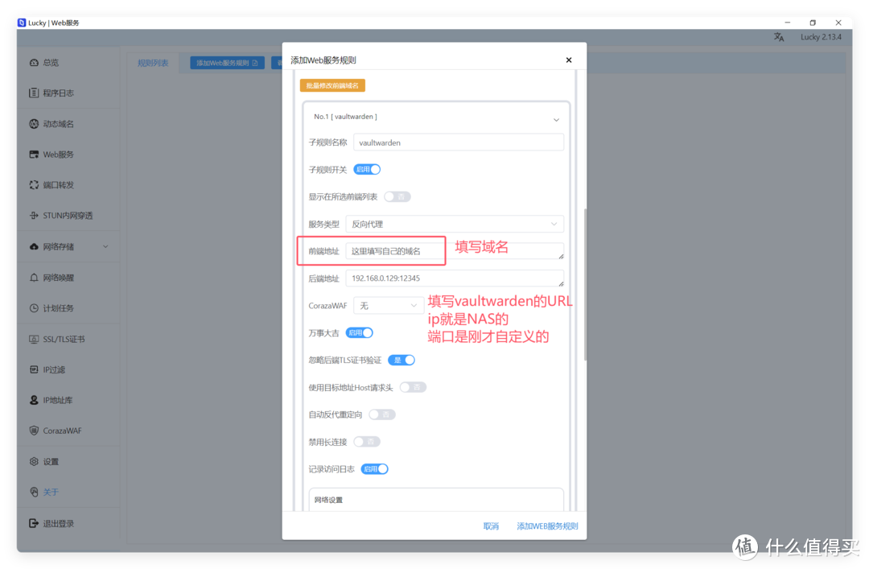Image resolution: width=869 pixels, height=569 pixels.
Task: Click the IP过滤 sidebar label
Action: click(54, 369)
